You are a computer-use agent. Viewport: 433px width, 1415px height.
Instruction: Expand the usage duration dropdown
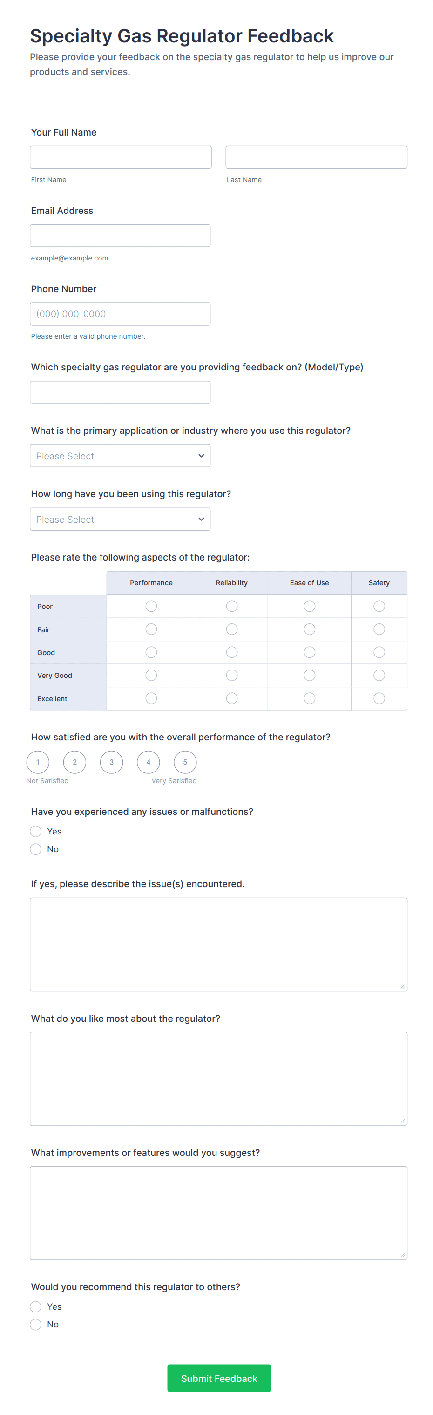[120, 519]
